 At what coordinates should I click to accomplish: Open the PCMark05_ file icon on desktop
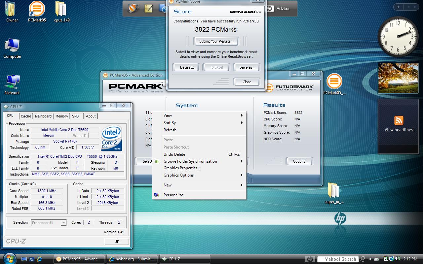point(334,84)
